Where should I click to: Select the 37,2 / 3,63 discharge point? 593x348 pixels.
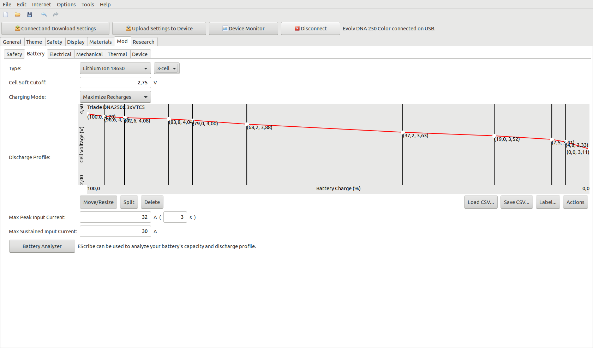(x=403, y=132)
